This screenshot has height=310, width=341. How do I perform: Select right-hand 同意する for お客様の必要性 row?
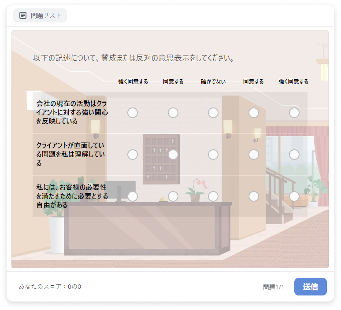(254, 196)
